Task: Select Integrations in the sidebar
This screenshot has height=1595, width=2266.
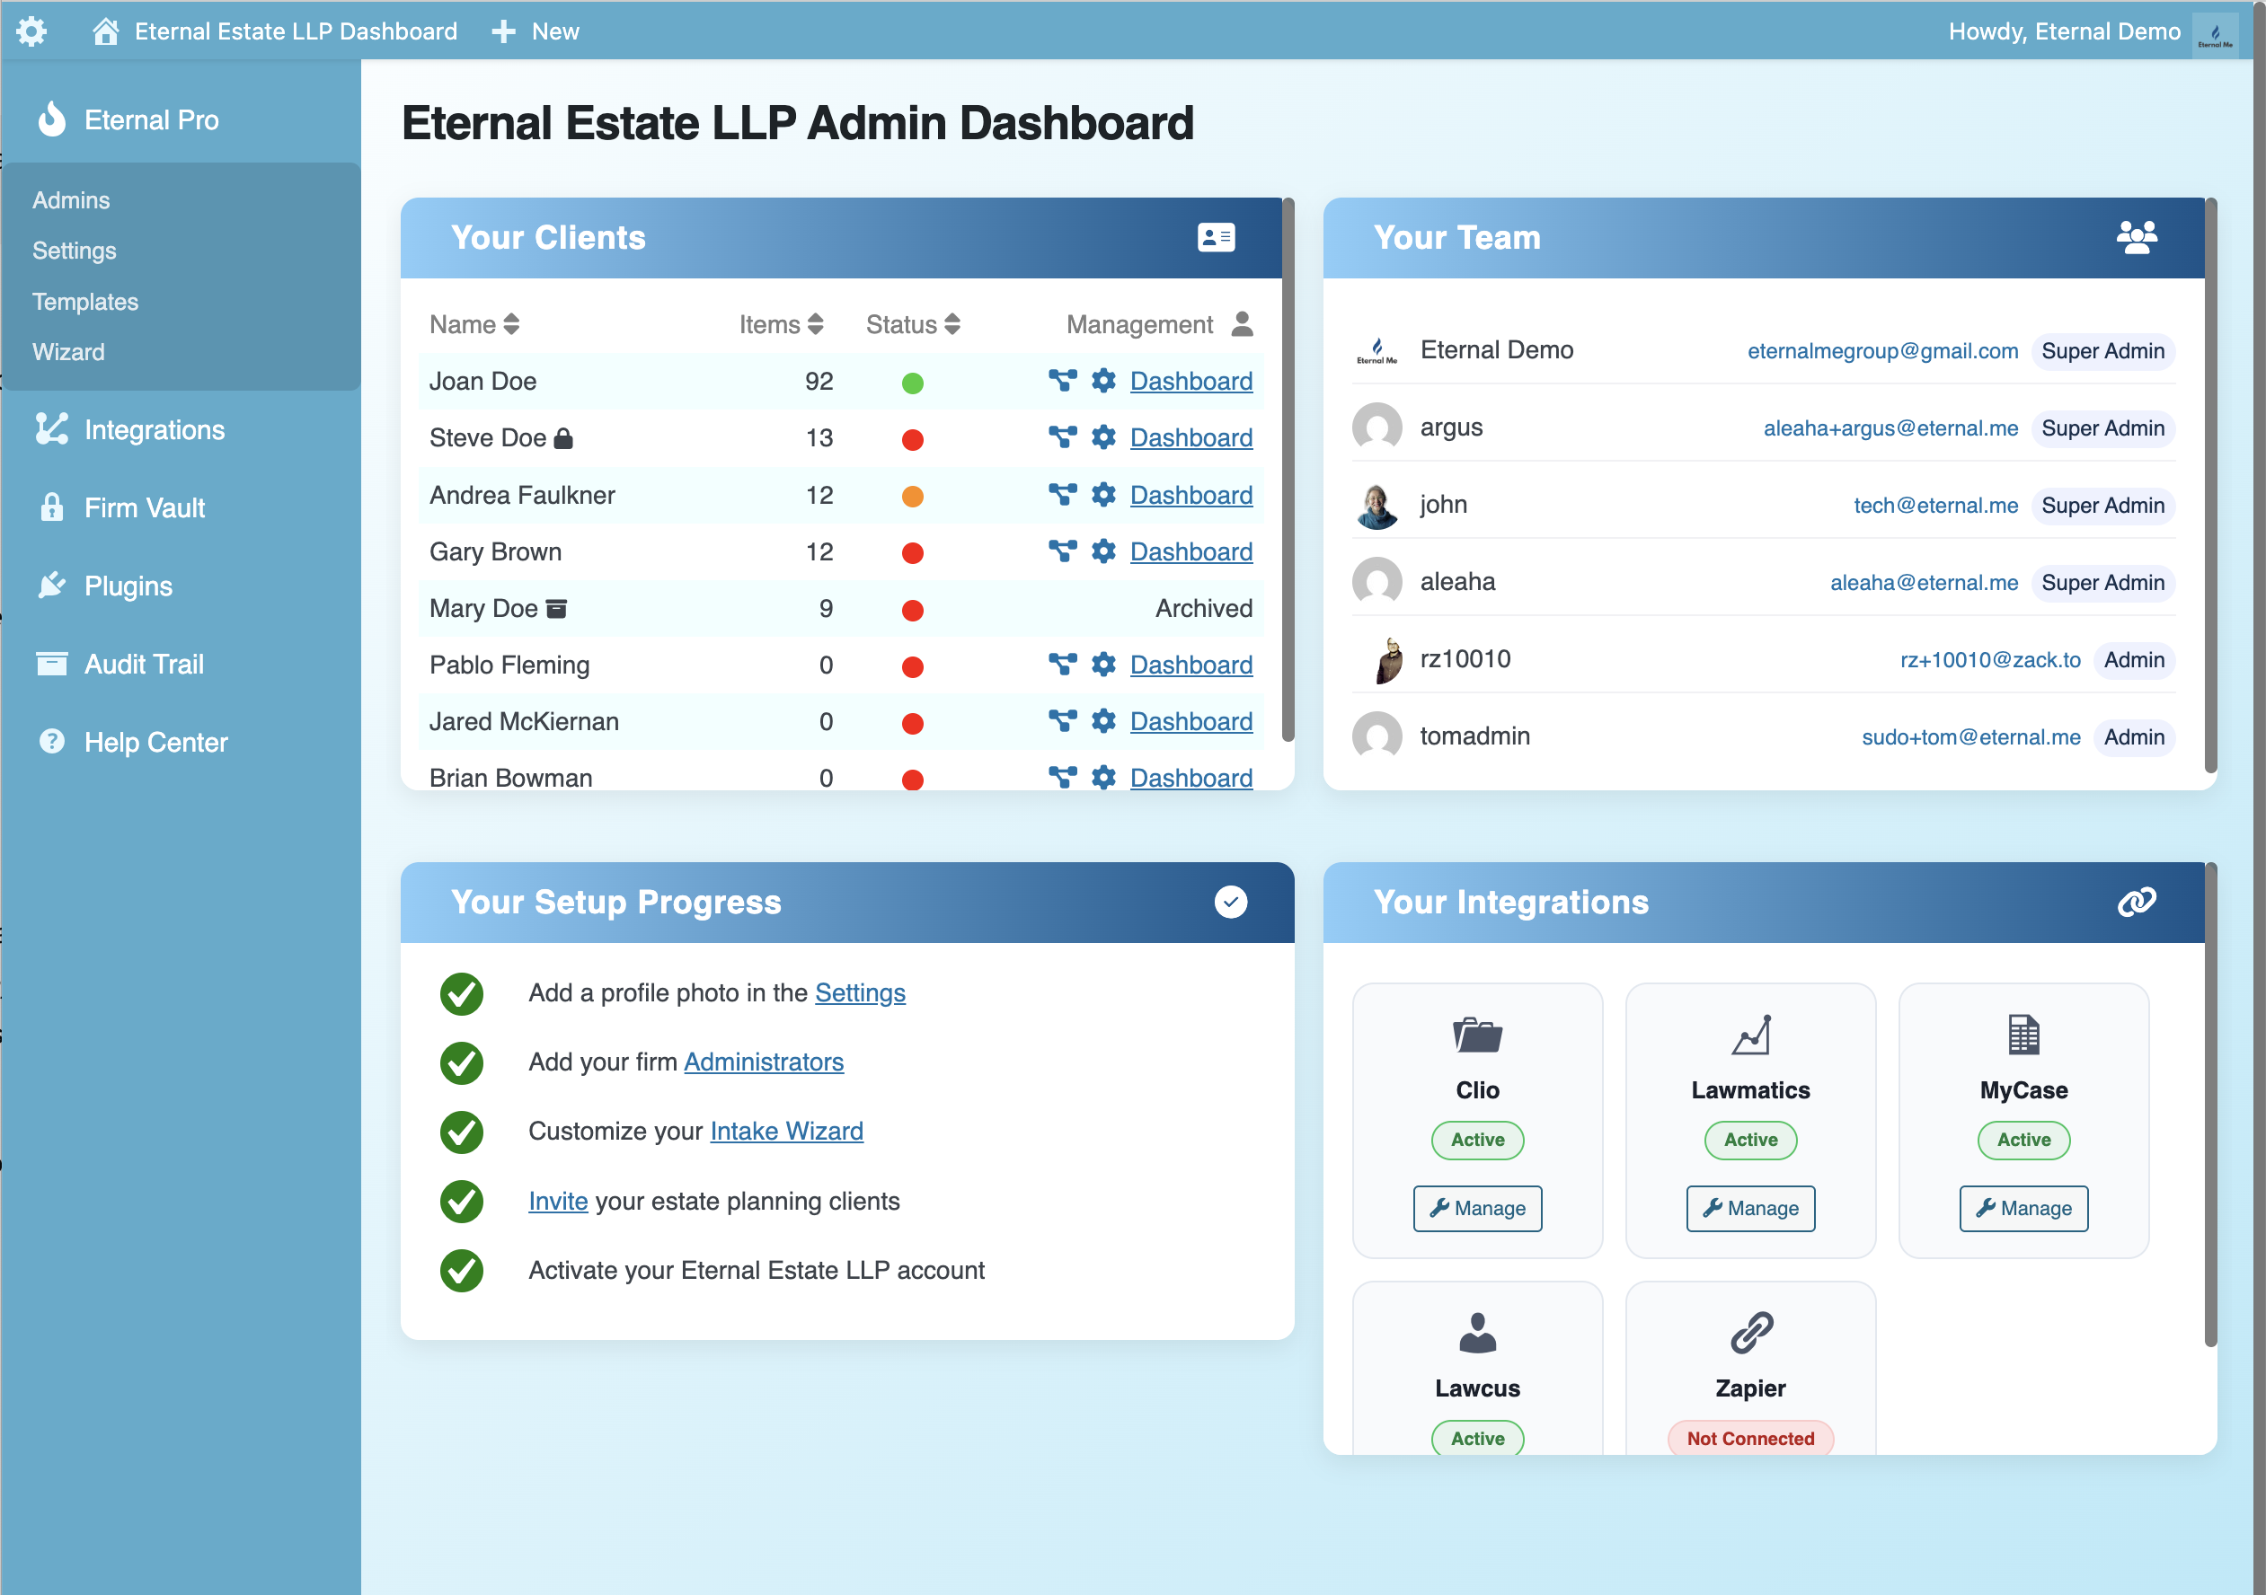Action: tap(154, 429)
